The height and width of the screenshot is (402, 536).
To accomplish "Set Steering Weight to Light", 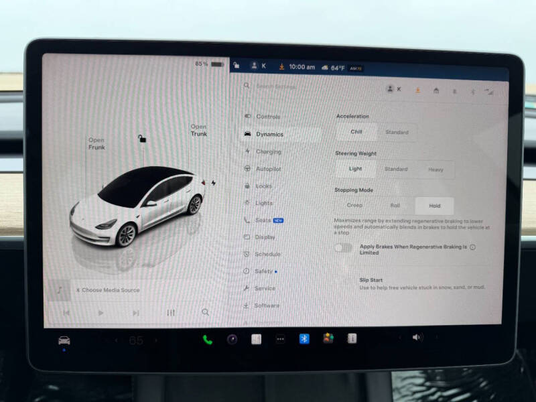I will point(356,169).
